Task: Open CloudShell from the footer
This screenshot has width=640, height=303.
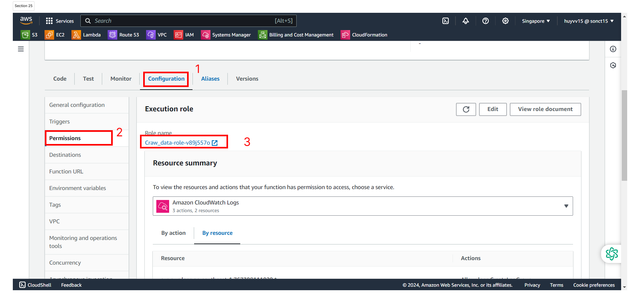Action: coord(35,285)
